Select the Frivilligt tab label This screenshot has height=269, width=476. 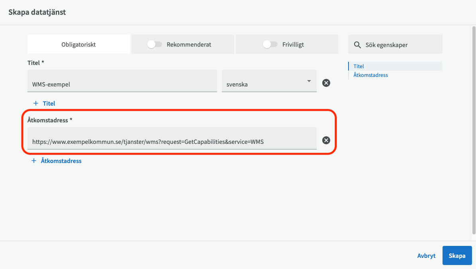click(292, 45)
